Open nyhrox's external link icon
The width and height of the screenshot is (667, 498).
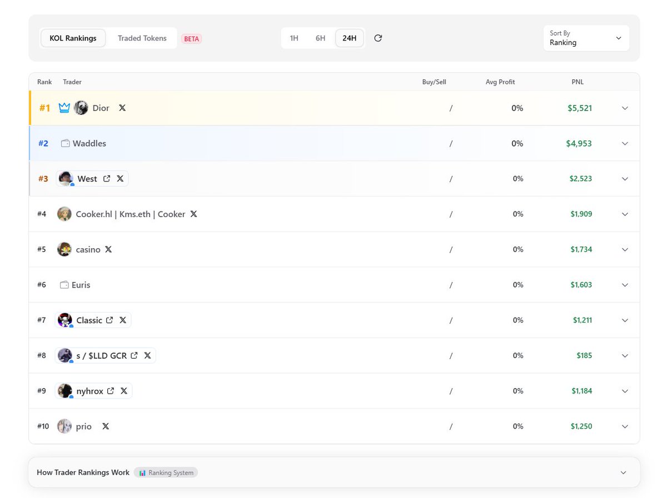pyautogui.click(x=111, y=391)
